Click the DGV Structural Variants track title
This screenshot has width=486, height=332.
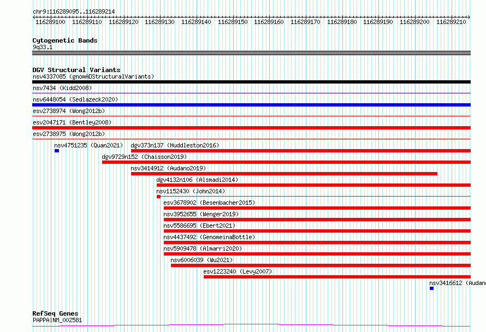(x=76, y=70)
